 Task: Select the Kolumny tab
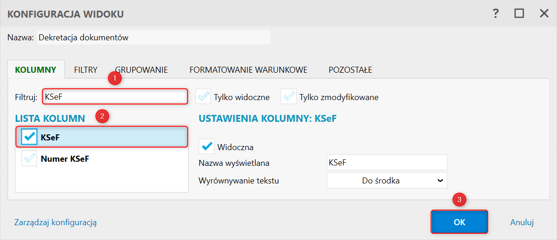click(x=36, y=70)
